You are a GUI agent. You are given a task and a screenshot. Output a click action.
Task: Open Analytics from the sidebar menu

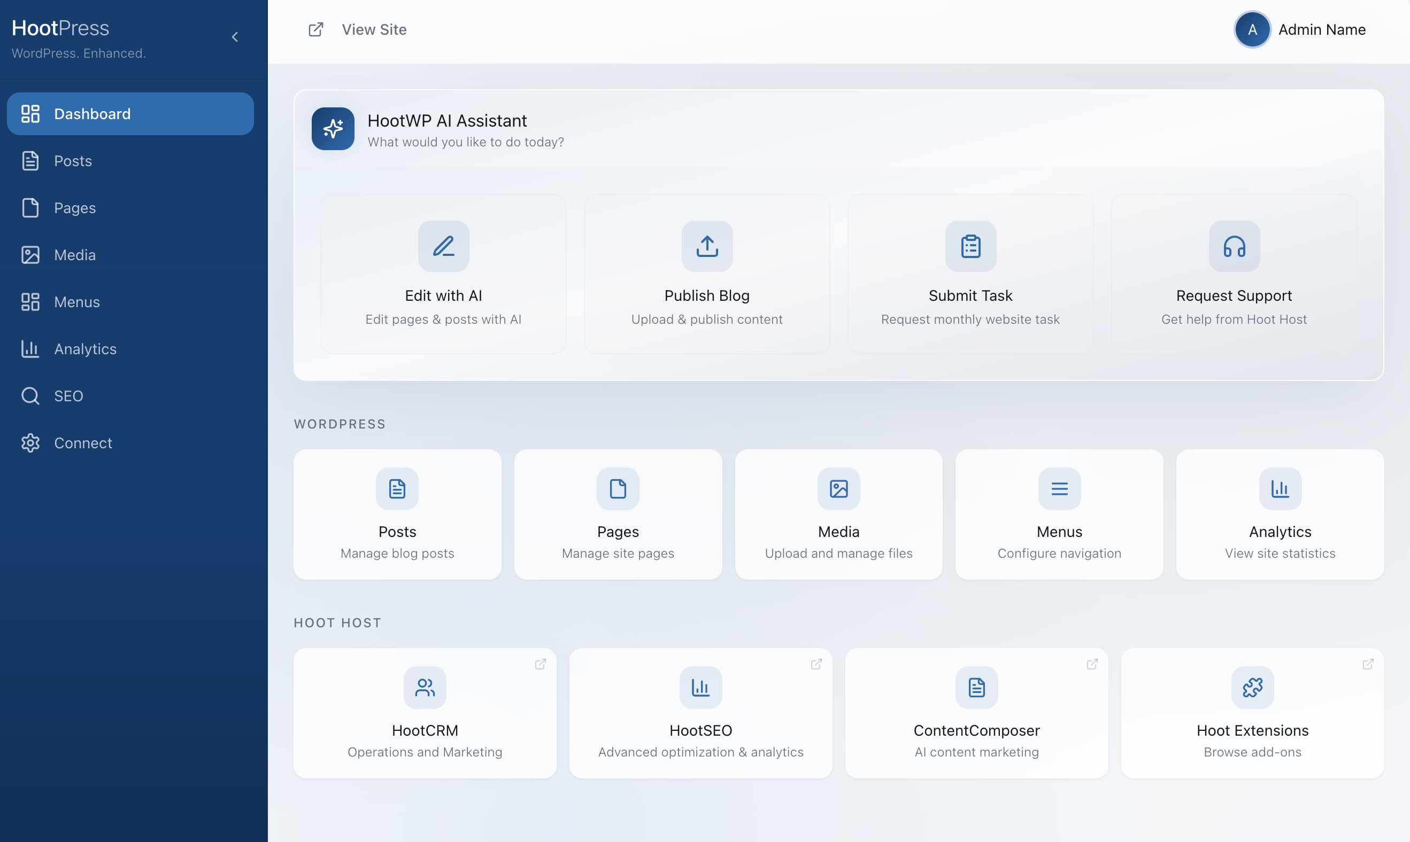click(x=85, y=349)
